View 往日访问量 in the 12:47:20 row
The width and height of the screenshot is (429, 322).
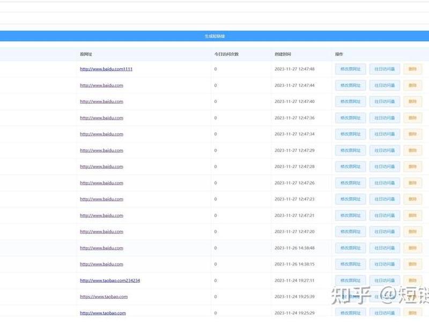[384, 232]
